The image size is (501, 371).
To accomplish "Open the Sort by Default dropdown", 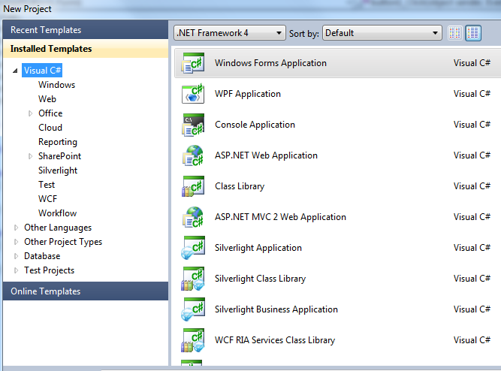I will 382,33.
